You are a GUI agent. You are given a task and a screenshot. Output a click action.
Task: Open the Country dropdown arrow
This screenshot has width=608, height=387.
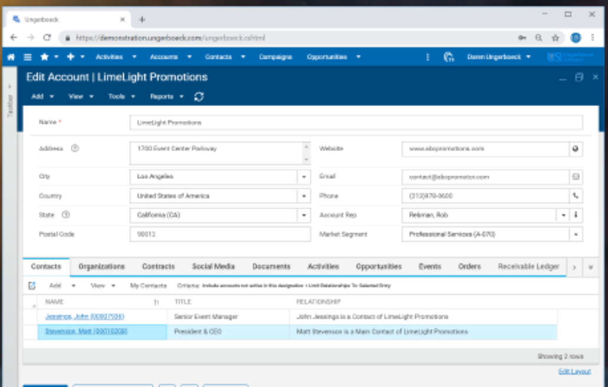[x=304, y=196]
